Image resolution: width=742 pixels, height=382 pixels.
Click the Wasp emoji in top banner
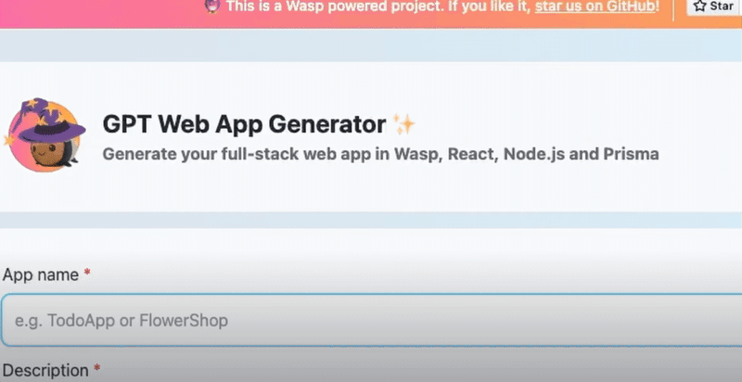(x=211, y=6)
